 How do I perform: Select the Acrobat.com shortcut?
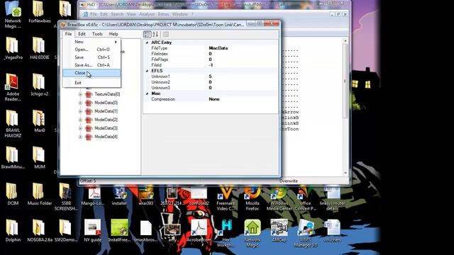[199, 231]
